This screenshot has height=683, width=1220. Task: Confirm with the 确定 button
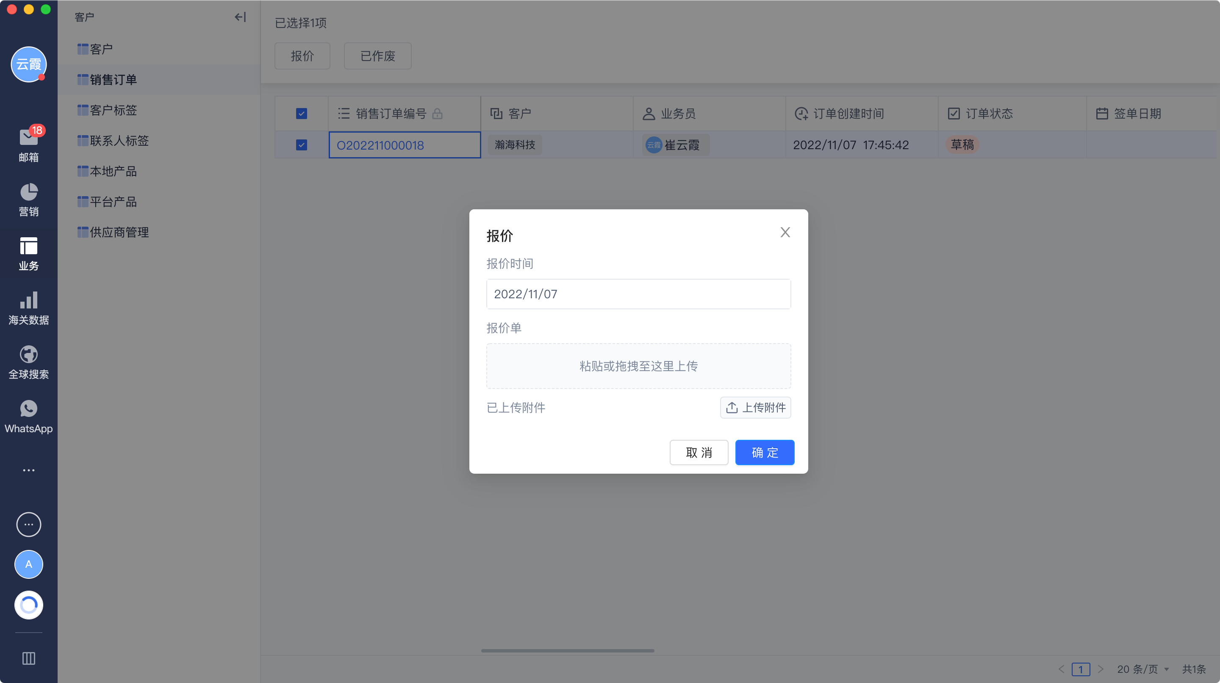coord(764,453)
